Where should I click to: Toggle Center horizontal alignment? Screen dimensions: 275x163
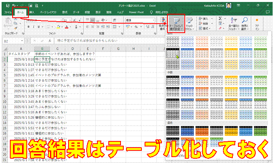coord(93,27)
